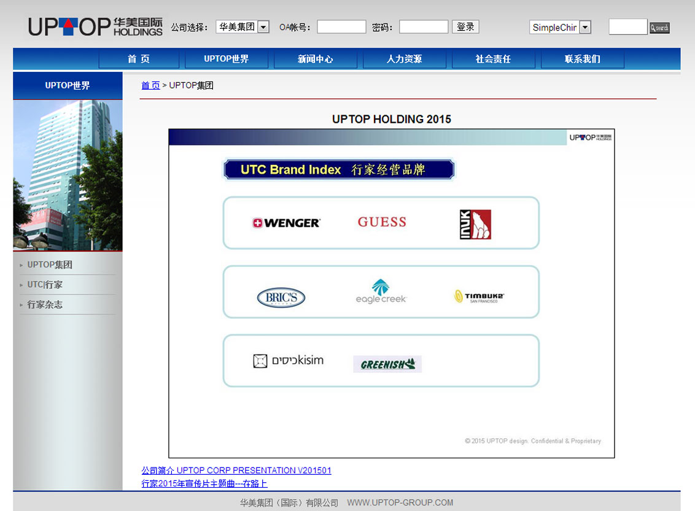Click the 登录 login button
Screen dimensions: 695x511
(465, 27)
